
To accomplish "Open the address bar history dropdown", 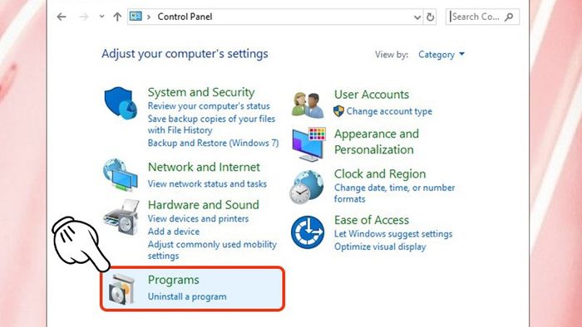I will [x=417, y=17].
